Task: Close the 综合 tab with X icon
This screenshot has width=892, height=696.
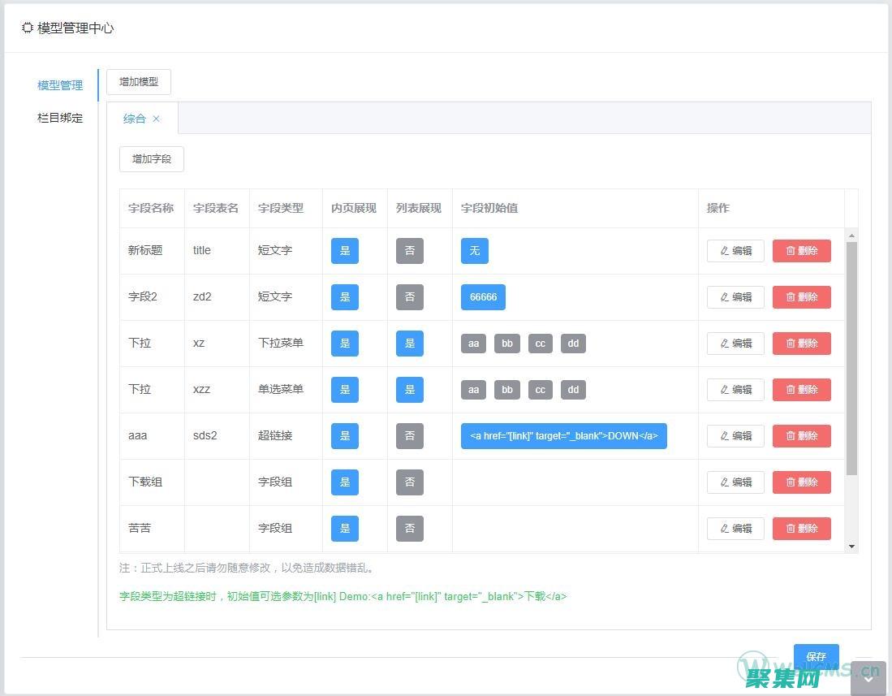Action: pos(157,119)
